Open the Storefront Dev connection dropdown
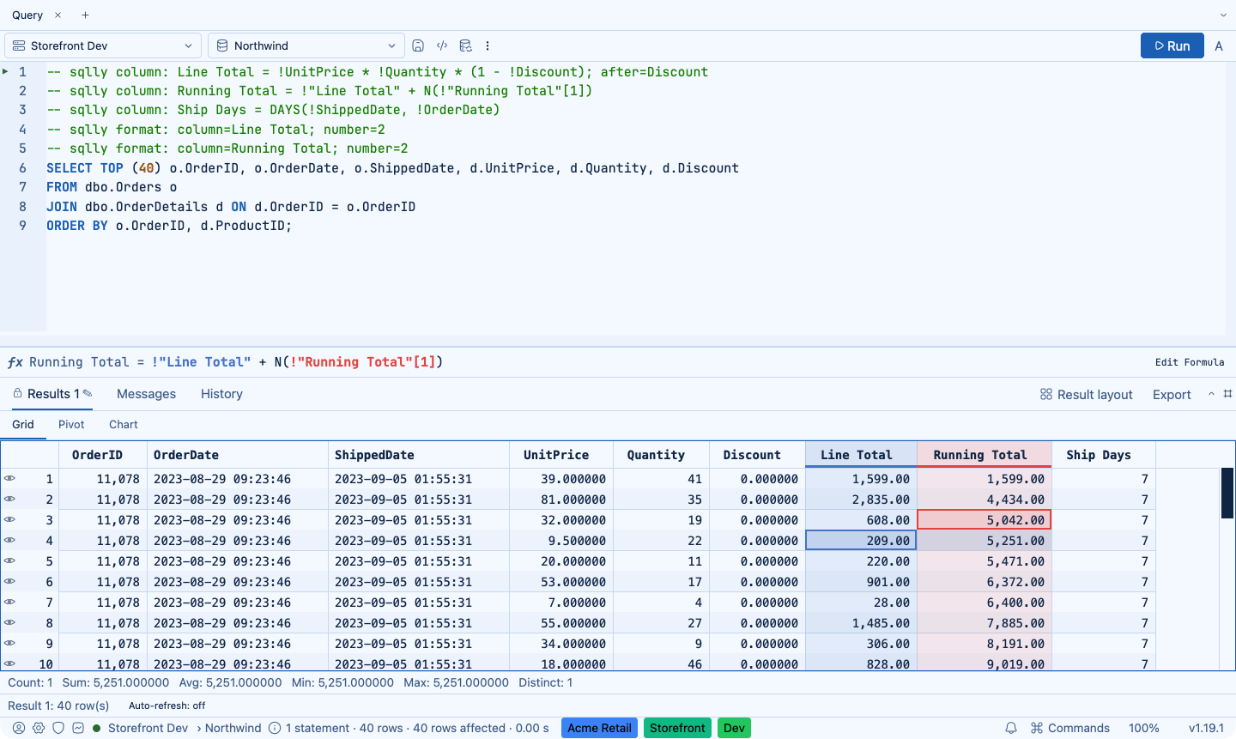This screenshot has height=739, width=1236. [x=103, y=45]
